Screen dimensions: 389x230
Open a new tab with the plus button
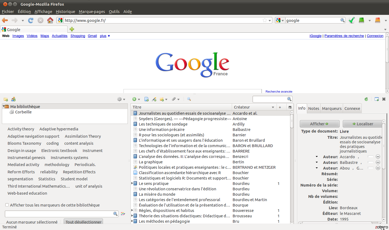(x=72, y=29)
